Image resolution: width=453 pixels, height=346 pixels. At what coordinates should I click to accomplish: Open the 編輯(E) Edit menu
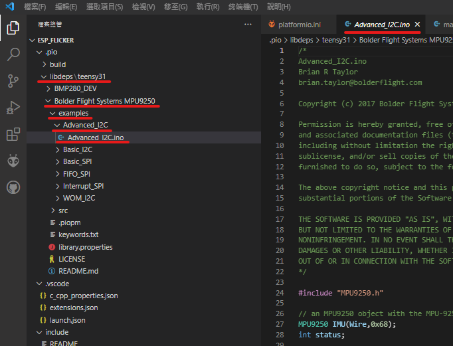(x=66, y=7)
